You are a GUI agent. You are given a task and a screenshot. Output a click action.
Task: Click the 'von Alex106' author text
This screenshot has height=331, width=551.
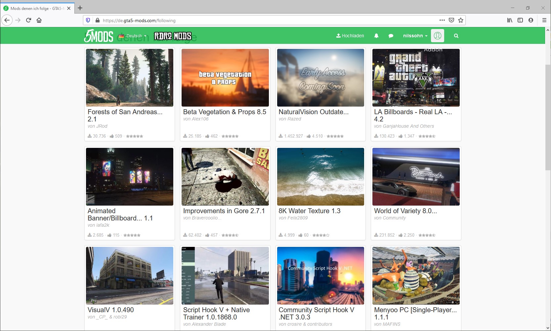pyautogui.click(x=196, y=119)
